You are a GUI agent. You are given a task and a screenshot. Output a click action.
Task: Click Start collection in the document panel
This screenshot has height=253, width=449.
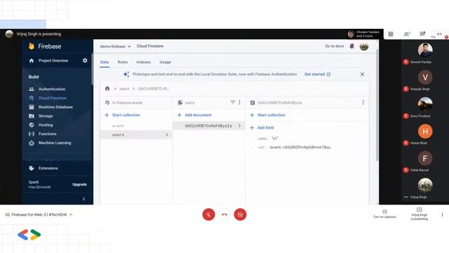tap(268, 115)
